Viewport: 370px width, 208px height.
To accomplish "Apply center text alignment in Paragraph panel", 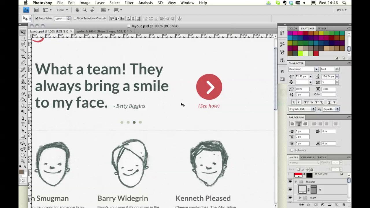I will (x=299, y=124).
